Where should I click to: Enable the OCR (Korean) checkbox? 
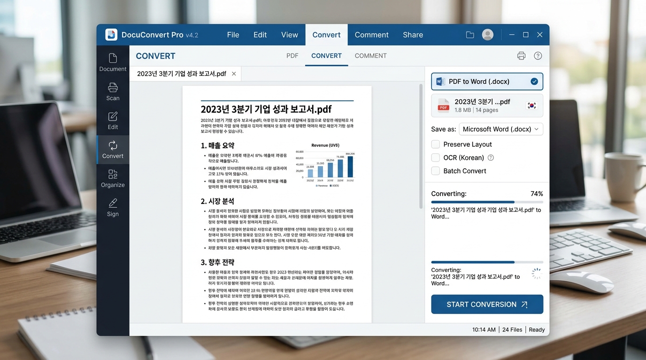point(436,158)
